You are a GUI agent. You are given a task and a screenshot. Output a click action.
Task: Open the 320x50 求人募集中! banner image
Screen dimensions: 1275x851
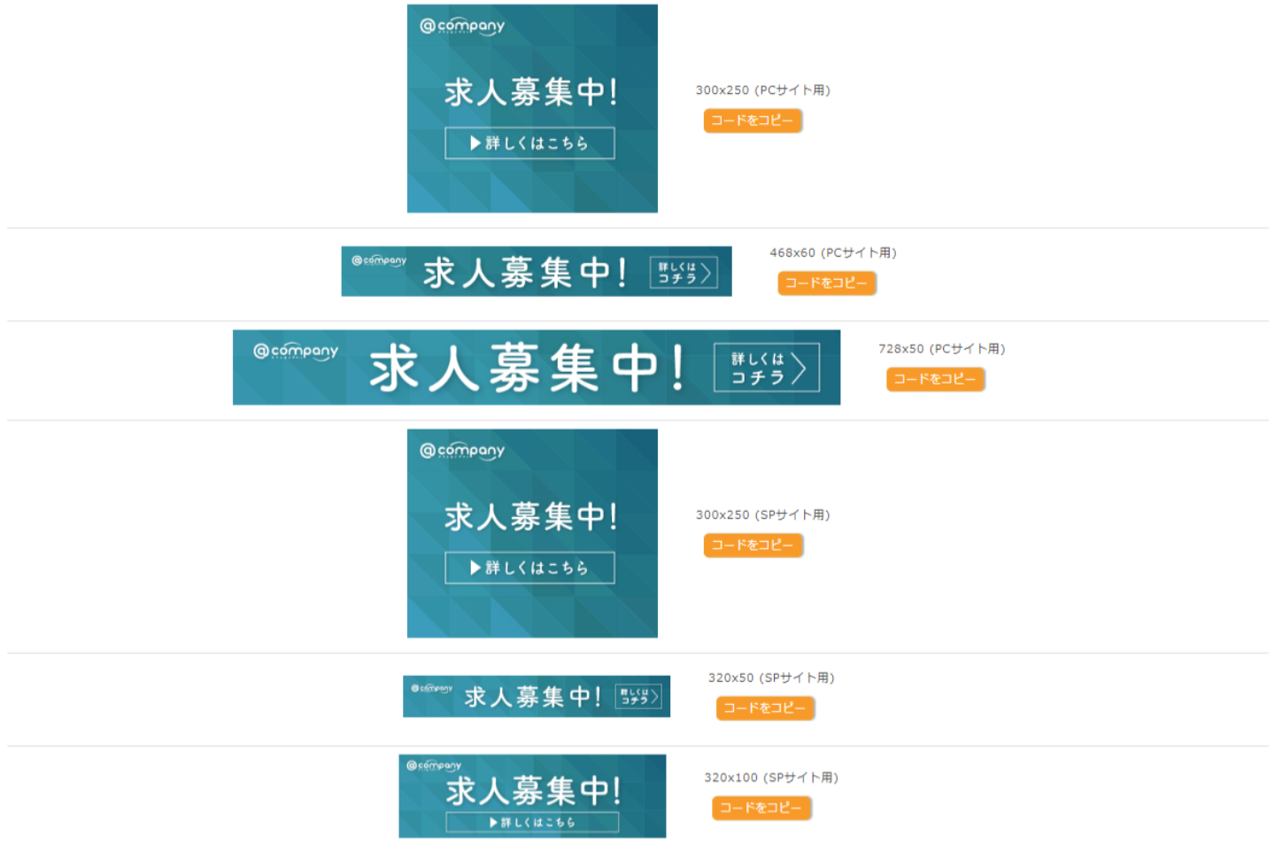click(x=537, y=697)
